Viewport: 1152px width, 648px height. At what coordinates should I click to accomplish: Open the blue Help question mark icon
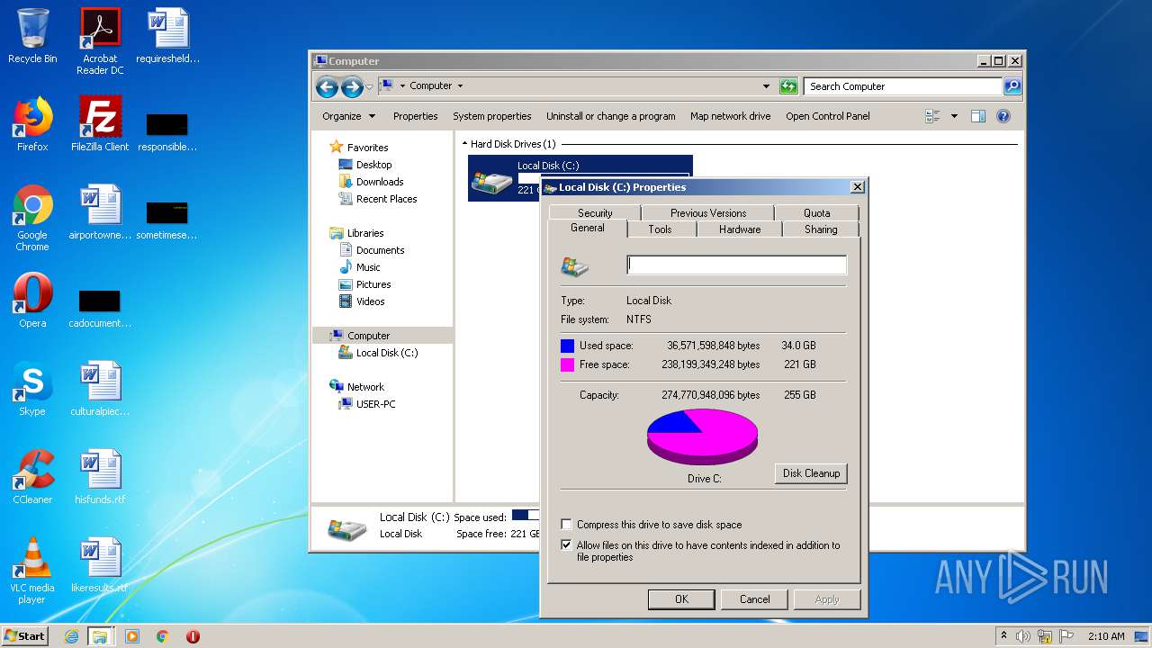[x=1003, y=116]
